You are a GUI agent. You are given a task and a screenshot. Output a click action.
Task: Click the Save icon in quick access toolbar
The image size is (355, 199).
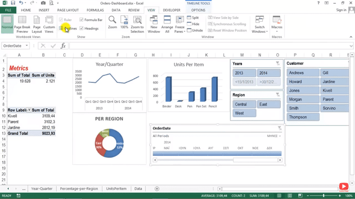[x=13, y=3]
